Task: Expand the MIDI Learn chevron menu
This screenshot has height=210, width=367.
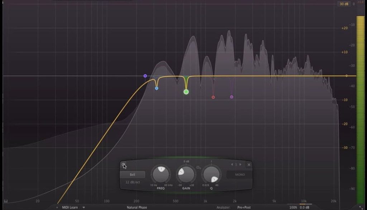Action: tap(84, 206)
